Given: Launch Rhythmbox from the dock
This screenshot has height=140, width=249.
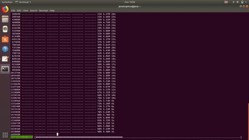Looking at the screenshot, I should pos(5,29).
